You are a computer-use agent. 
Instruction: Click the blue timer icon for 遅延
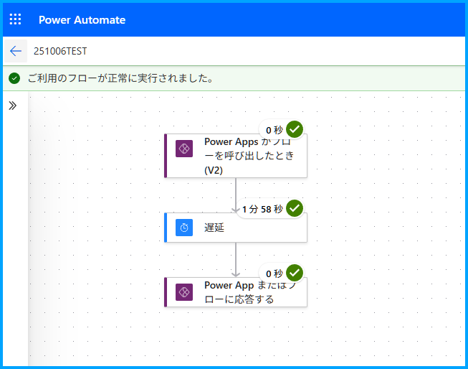point(184,228)
